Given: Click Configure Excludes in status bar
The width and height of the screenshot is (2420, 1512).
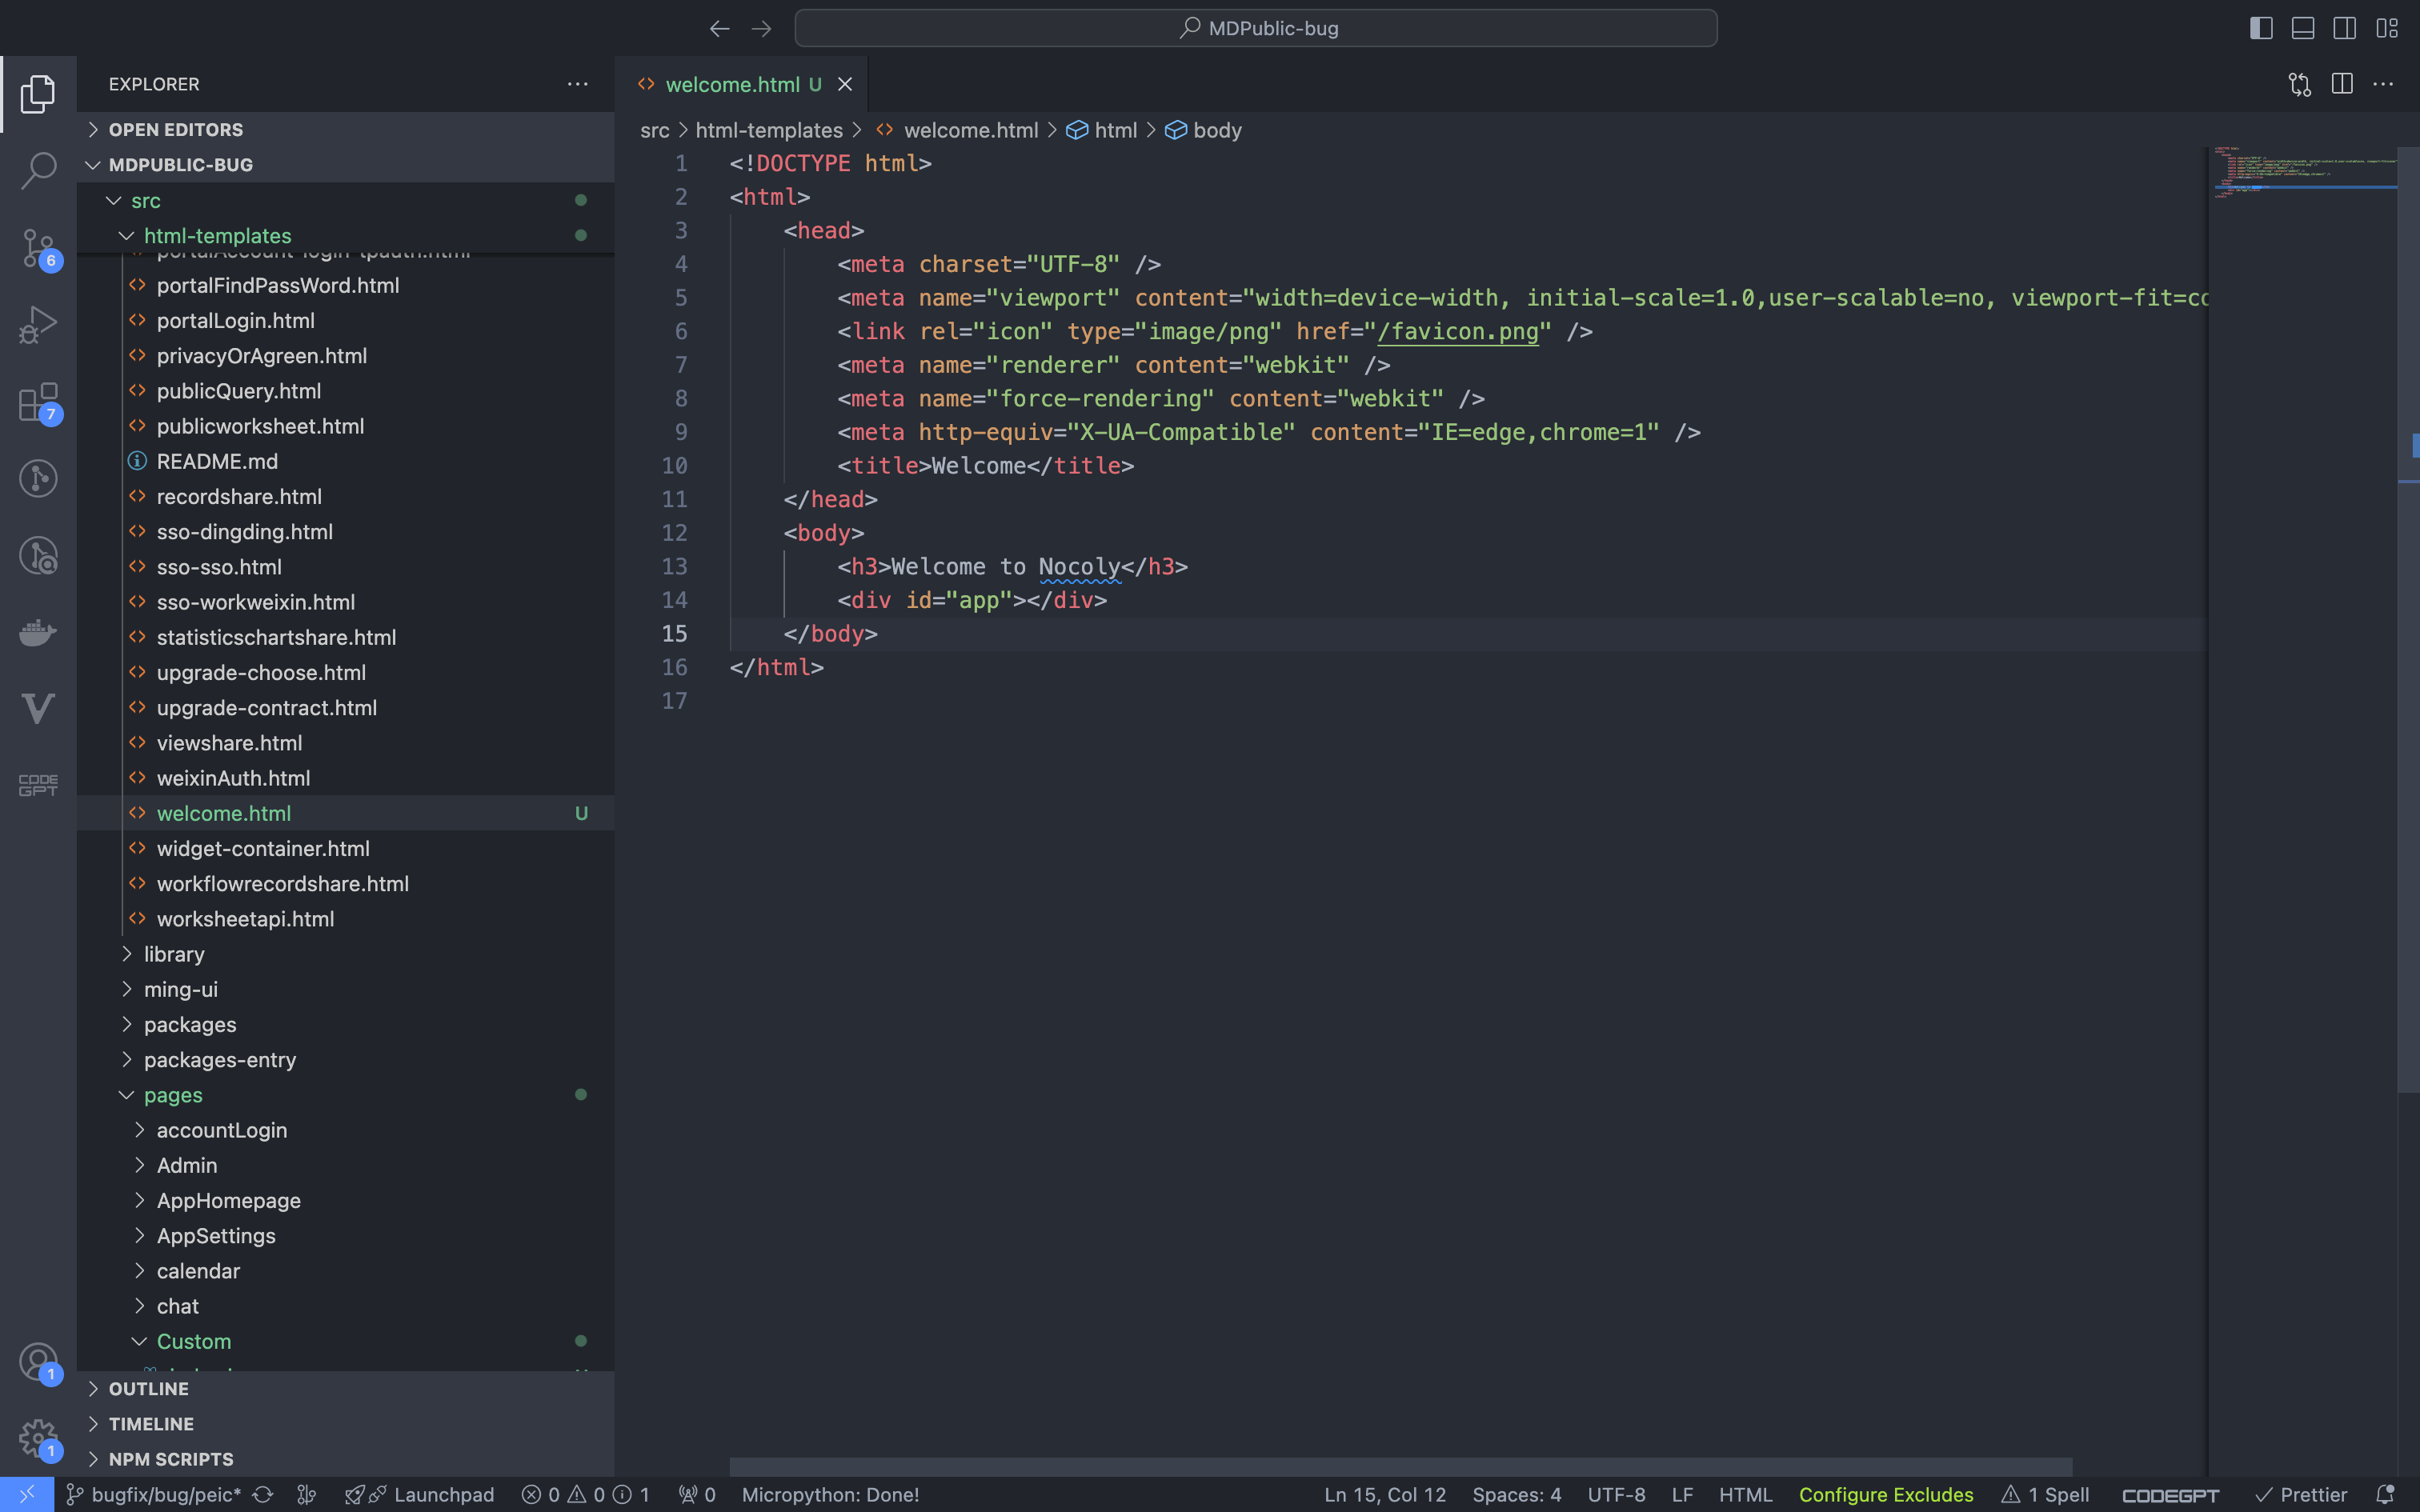Looking at the screenshot, I should pyautogui.click(x=1886, y=1494).
